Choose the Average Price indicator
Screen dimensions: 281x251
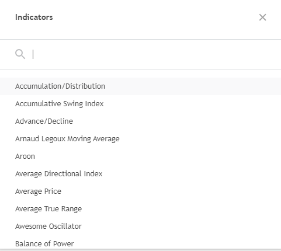[140, 191]
